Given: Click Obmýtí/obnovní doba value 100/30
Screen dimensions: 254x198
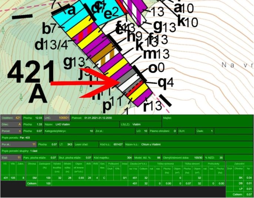Looking at the screenshot, I should tap(198, 158).
